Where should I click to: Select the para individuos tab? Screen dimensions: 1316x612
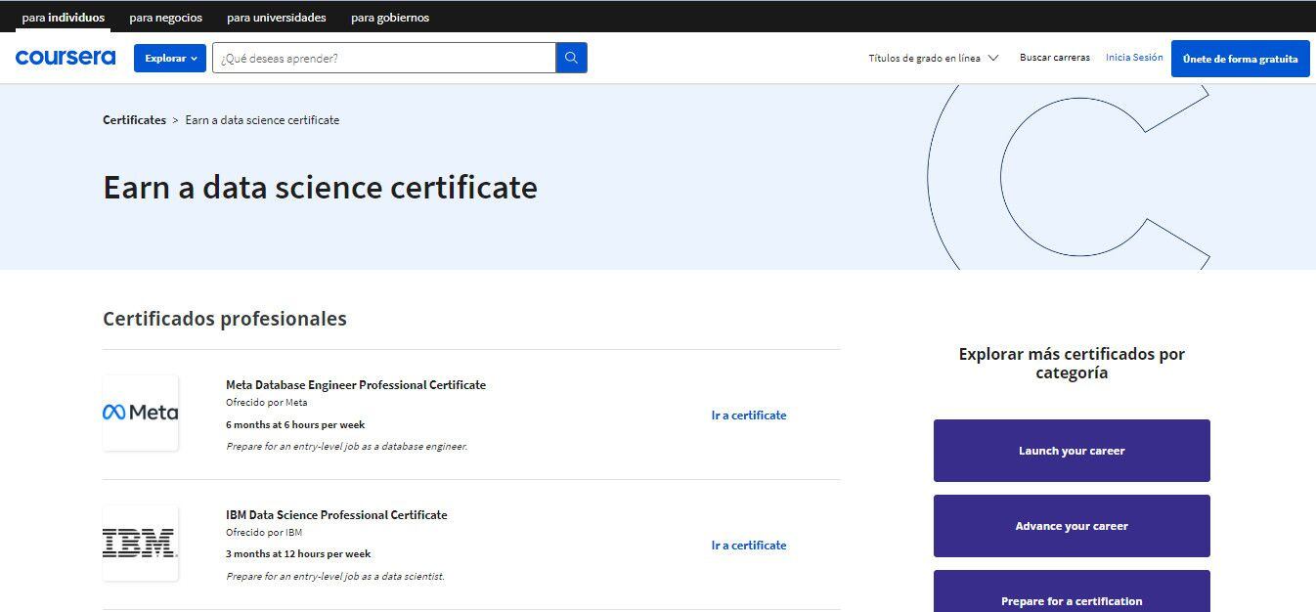click(63, 18)
